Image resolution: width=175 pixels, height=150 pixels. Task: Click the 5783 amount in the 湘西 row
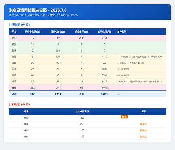(104, 75)
